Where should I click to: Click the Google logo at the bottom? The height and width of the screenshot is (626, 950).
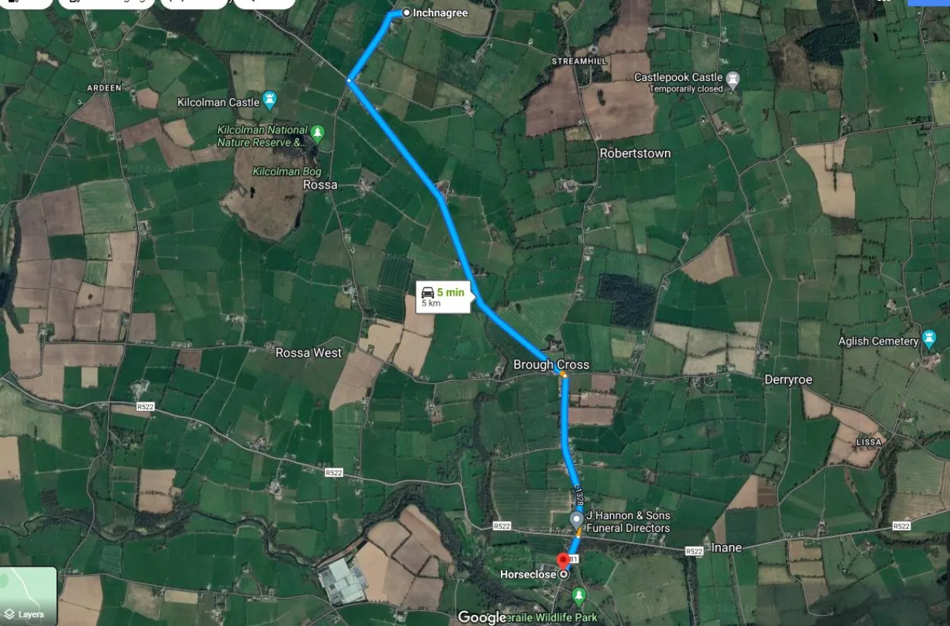482,617
